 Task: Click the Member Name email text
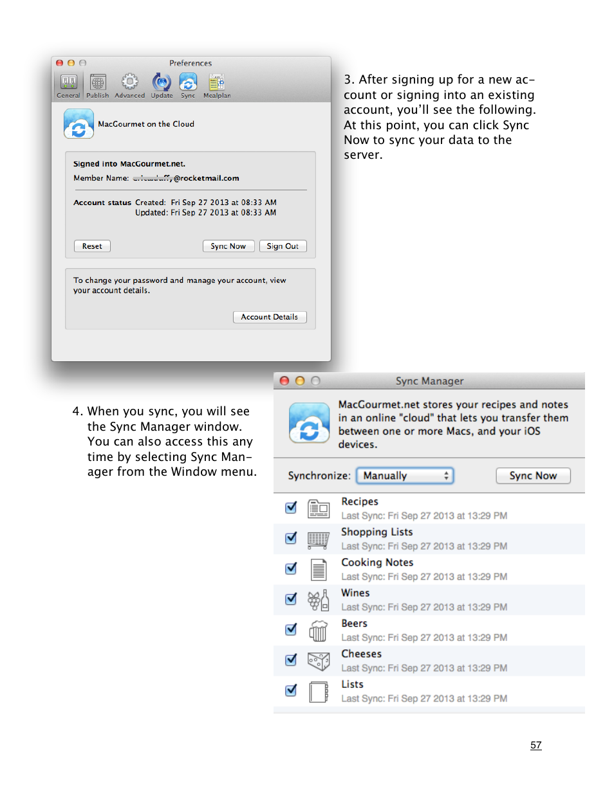(x=186, y=178)
